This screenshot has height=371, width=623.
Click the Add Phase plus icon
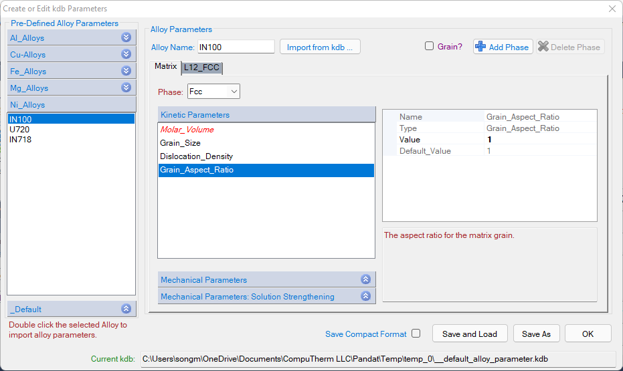pyautogui.click(x=480, y=47)
